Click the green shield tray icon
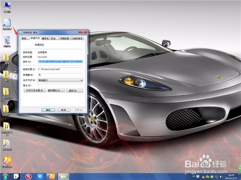 [212, 177]
